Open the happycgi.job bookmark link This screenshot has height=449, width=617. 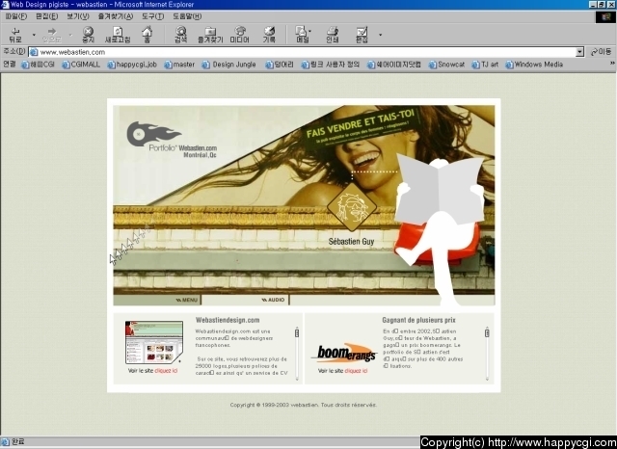click(132, 65)
